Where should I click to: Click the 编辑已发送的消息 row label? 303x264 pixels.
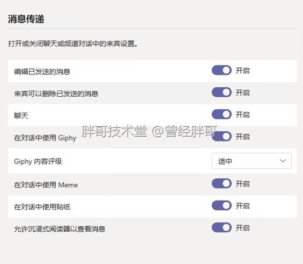click(42, 72)
